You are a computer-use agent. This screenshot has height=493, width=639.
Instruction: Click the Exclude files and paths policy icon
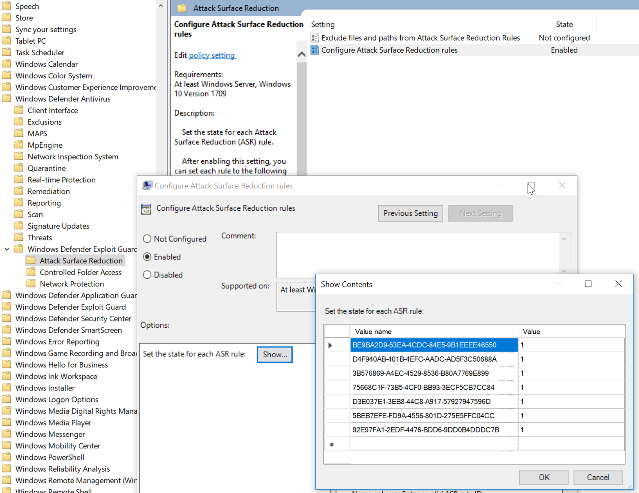click(x=315, y=38)
